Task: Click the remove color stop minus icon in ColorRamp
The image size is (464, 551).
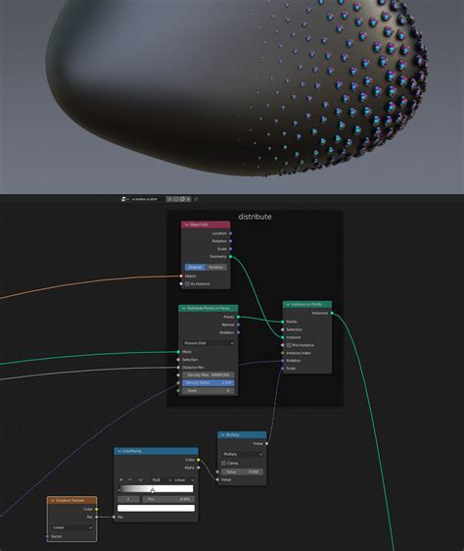Action: pos(130,479)
